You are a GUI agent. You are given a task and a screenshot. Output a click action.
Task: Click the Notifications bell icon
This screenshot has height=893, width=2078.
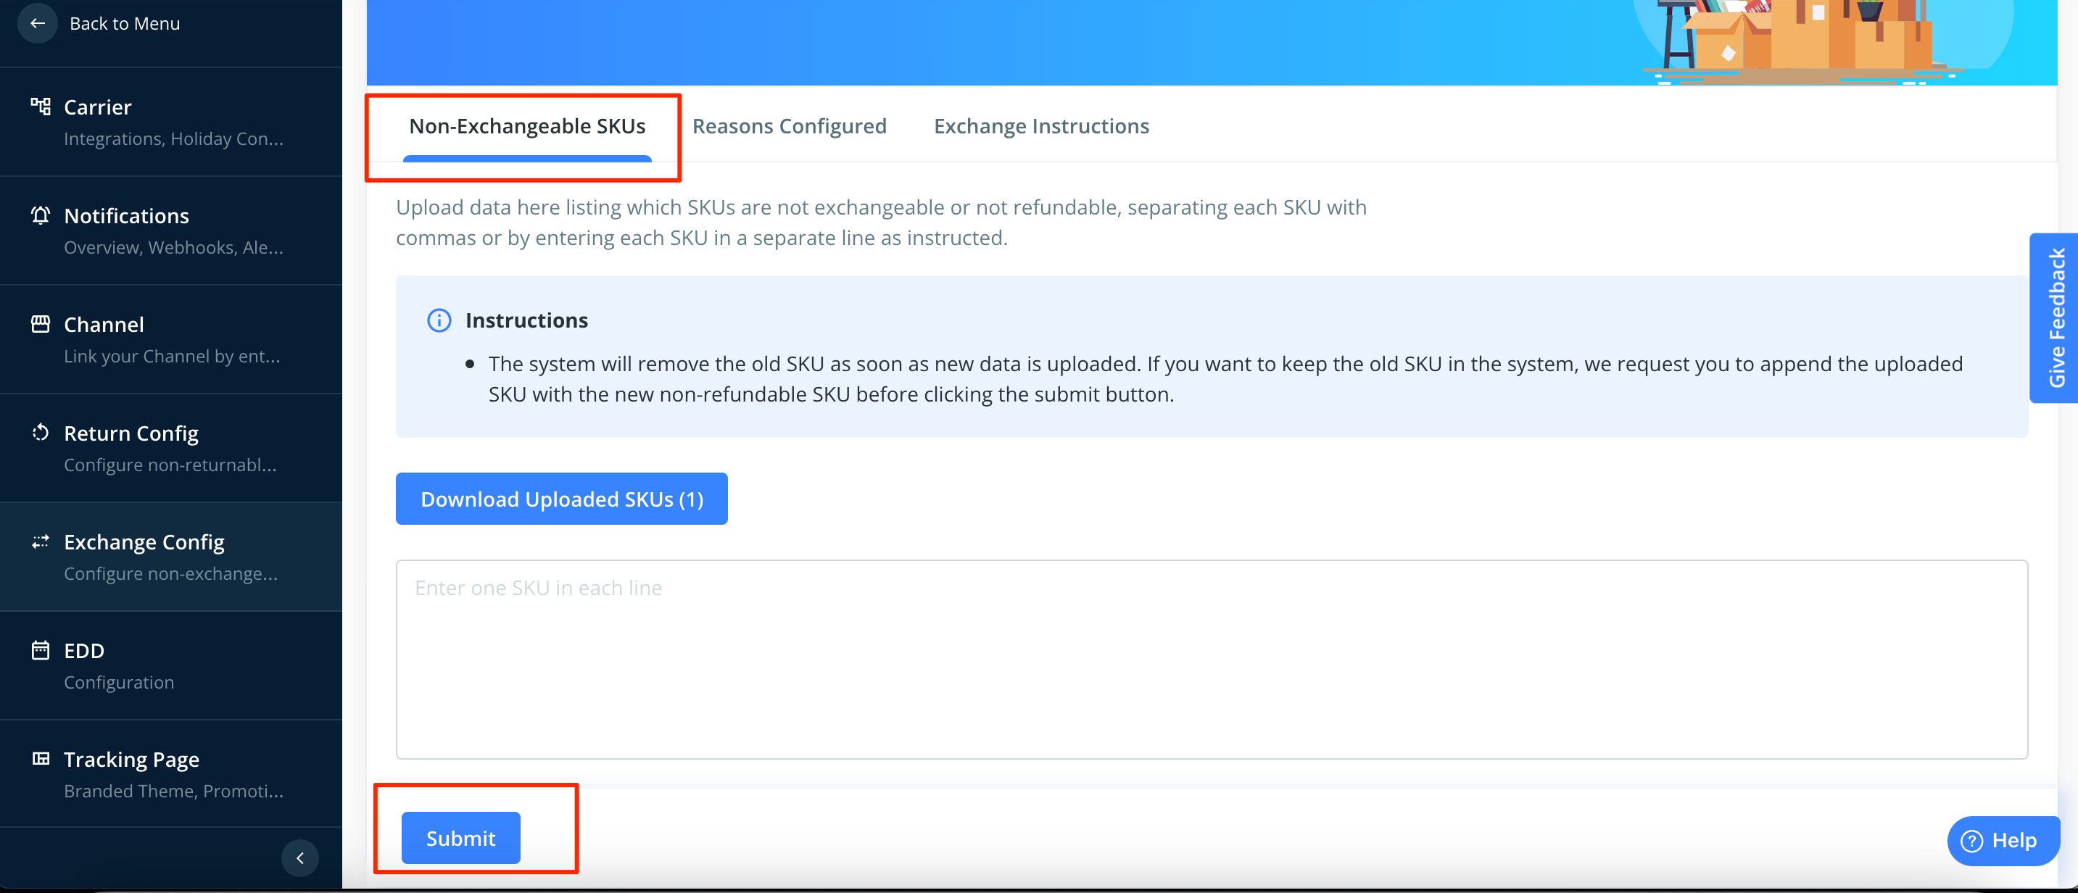point(41,215)
